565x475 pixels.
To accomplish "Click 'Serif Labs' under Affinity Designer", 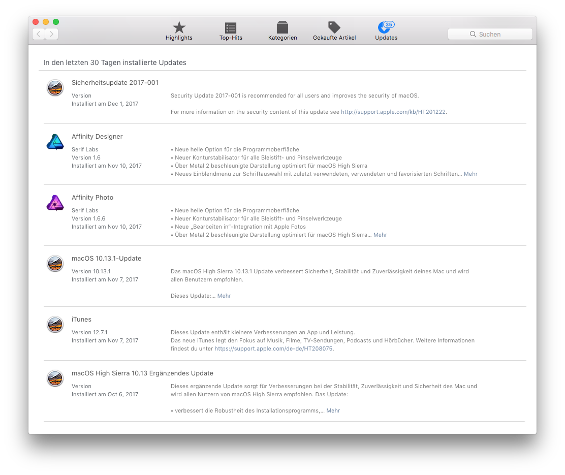I will (85, 149).
